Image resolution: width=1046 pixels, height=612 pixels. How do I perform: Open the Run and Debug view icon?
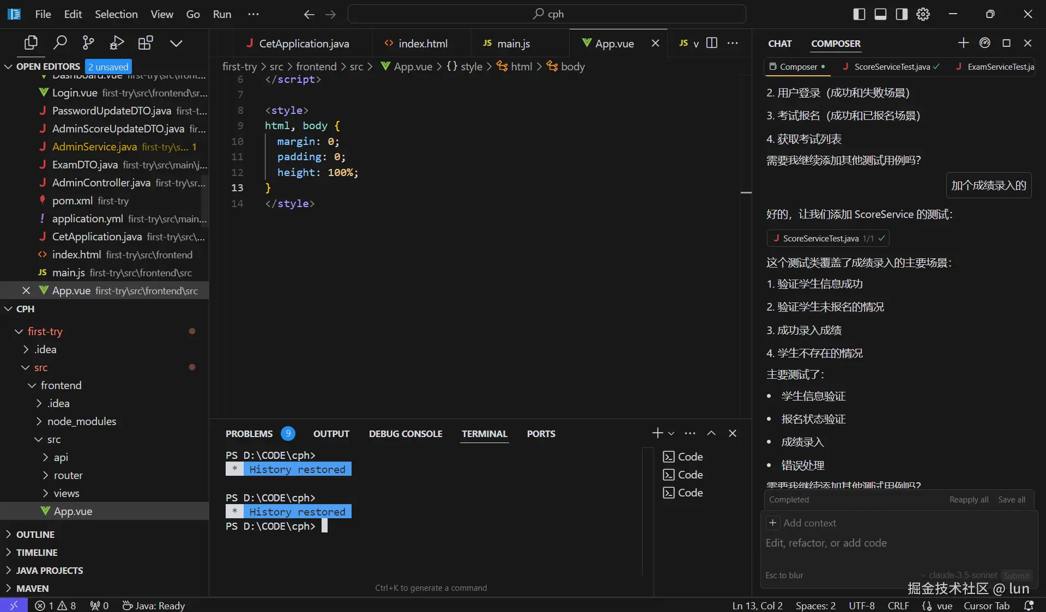tap(117, 43)
